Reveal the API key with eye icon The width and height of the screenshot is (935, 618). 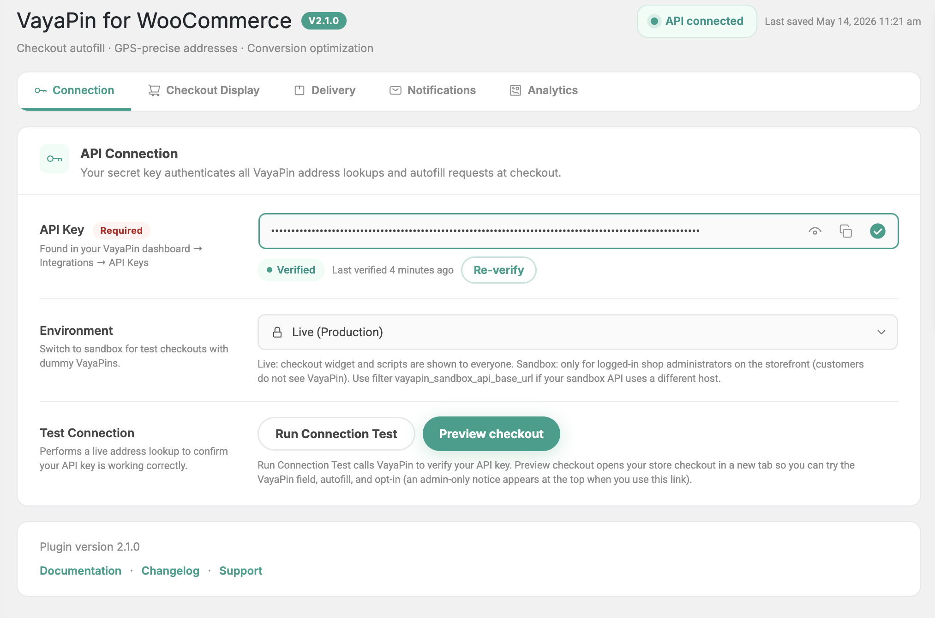point(815,231)
